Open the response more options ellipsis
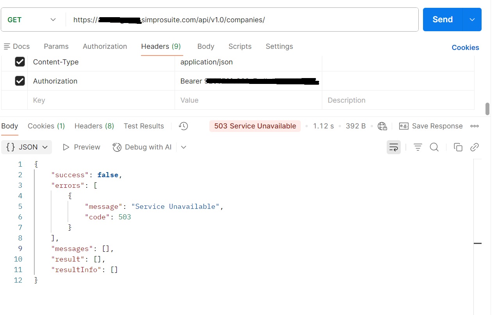This screenshot has width=498, height=315. 475,126
